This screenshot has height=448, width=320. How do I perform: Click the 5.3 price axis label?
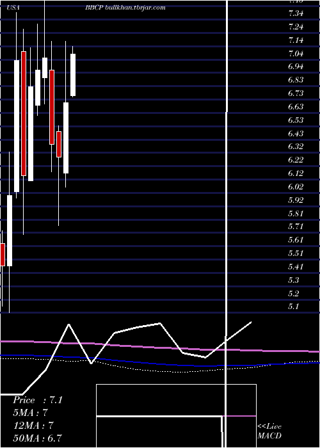point(294,280)
